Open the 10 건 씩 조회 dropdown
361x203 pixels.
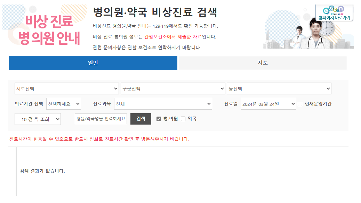pyautogui.click(x=38, y=119)
